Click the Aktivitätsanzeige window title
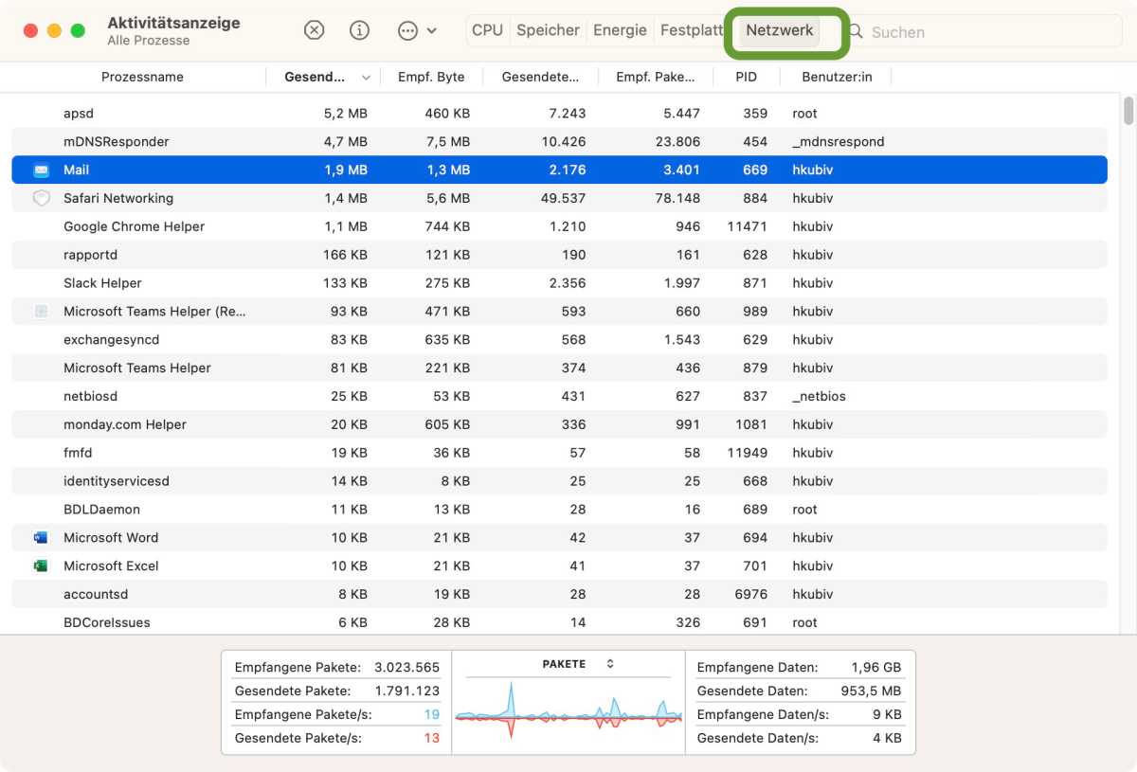The height and width of the screenshot is (772, 1137). (173, 23)
